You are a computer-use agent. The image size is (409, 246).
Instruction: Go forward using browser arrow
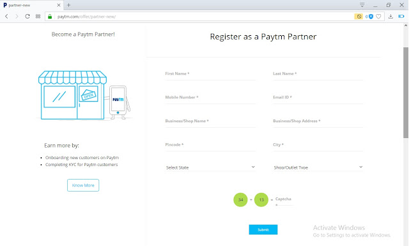[17, 17]
